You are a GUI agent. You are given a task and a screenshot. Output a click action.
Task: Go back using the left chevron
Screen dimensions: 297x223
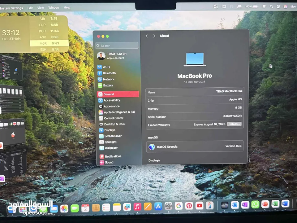(x=146, y=36)
